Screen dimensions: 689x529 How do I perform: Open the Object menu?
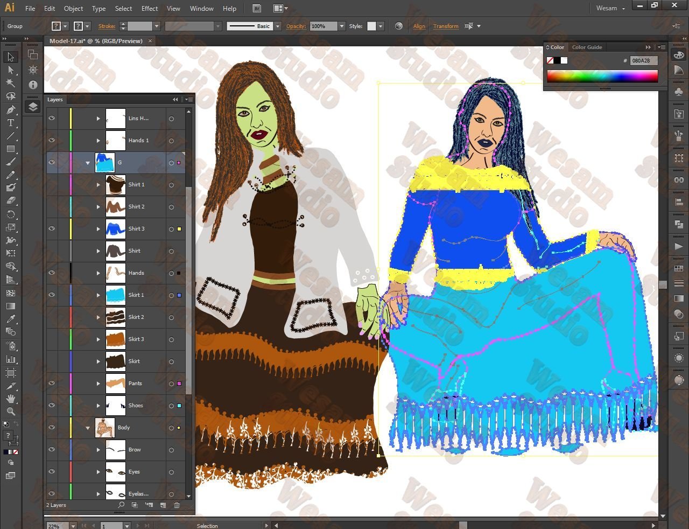[73, 9]
